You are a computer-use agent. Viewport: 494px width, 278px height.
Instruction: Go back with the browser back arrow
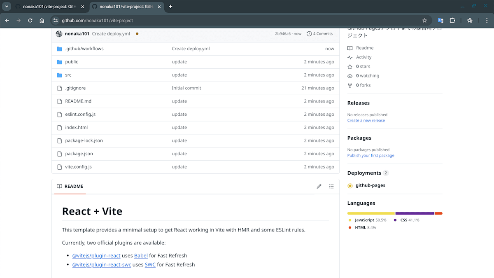[x=7, y=20]
